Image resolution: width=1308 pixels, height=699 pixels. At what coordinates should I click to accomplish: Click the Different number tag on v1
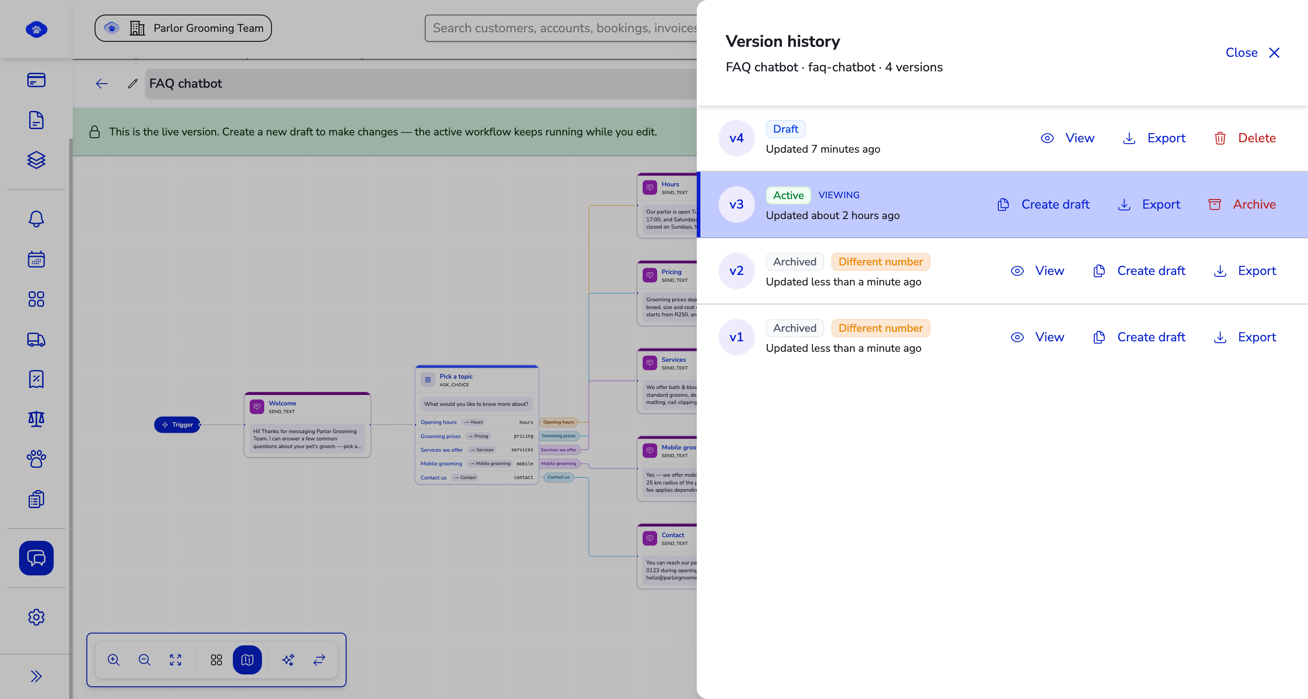(x=880, y=328)
